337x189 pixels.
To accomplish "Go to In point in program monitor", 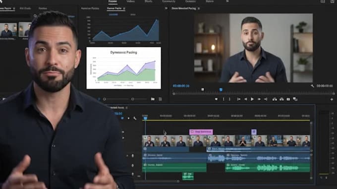I will (x=238, y=99).
